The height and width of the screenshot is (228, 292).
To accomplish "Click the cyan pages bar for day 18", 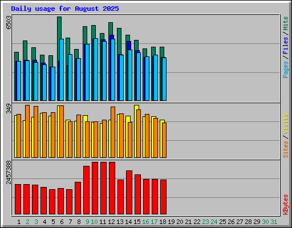I will click(164, 79).
